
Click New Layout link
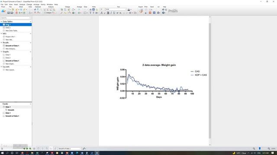(x=10, y=70)
